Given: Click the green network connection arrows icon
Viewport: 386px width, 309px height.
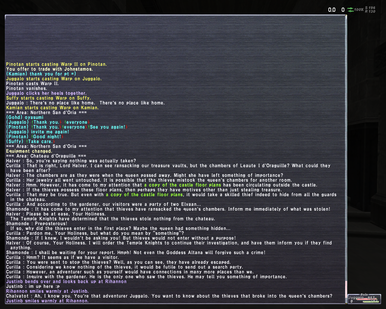Looking at the screenshot, I should (x=350, y=10).
